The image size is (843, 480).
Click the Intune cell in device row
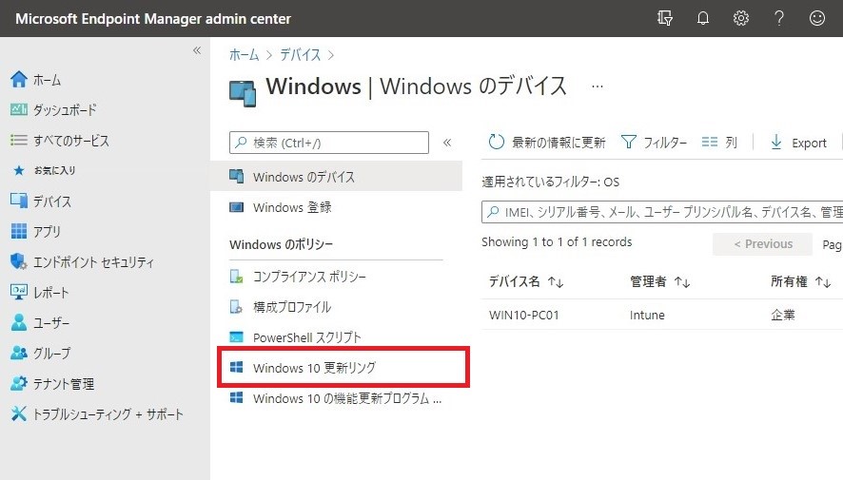(x=647, y=316)
